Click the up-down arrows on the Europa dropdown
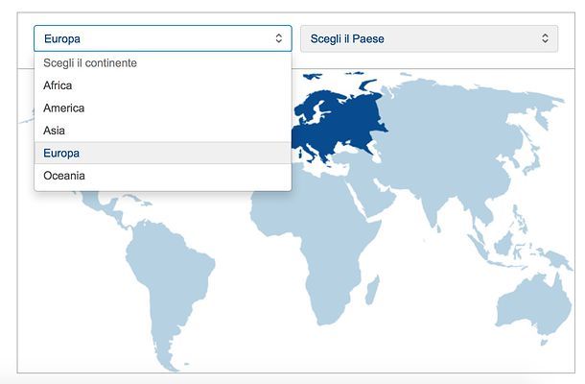Image resolution: width=585 pixels, height=384 pixels. (279, 38)
